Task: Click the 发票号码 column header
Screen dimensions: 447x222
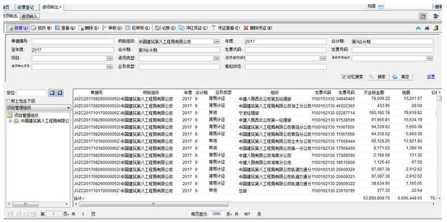Action: tap(346, 93)
